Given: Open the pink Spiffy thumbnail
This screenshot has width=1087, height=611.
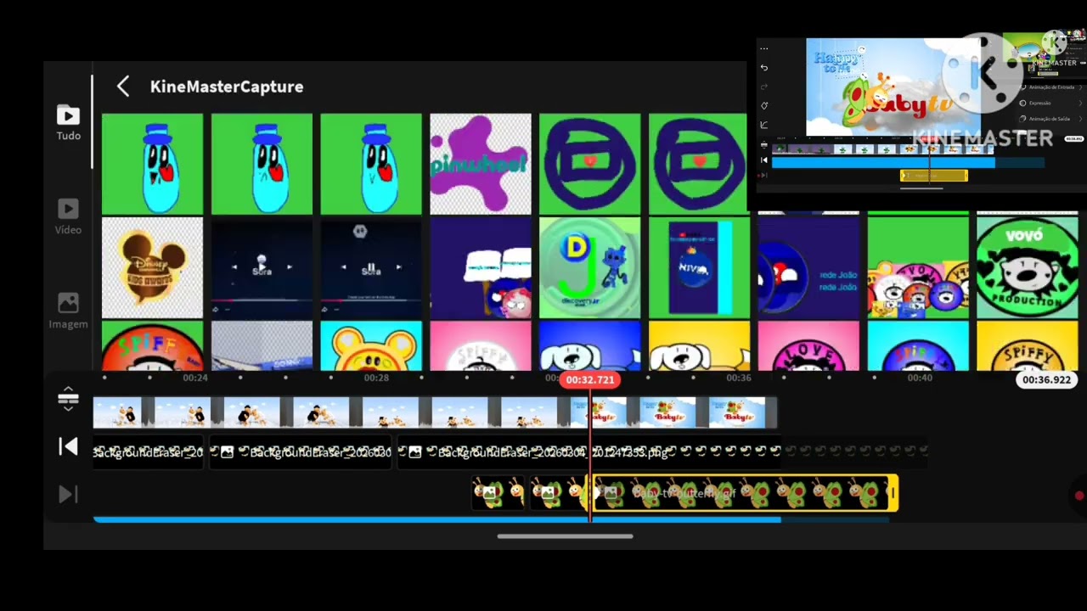Looking at the screenshot, I should tap(481, 346).
